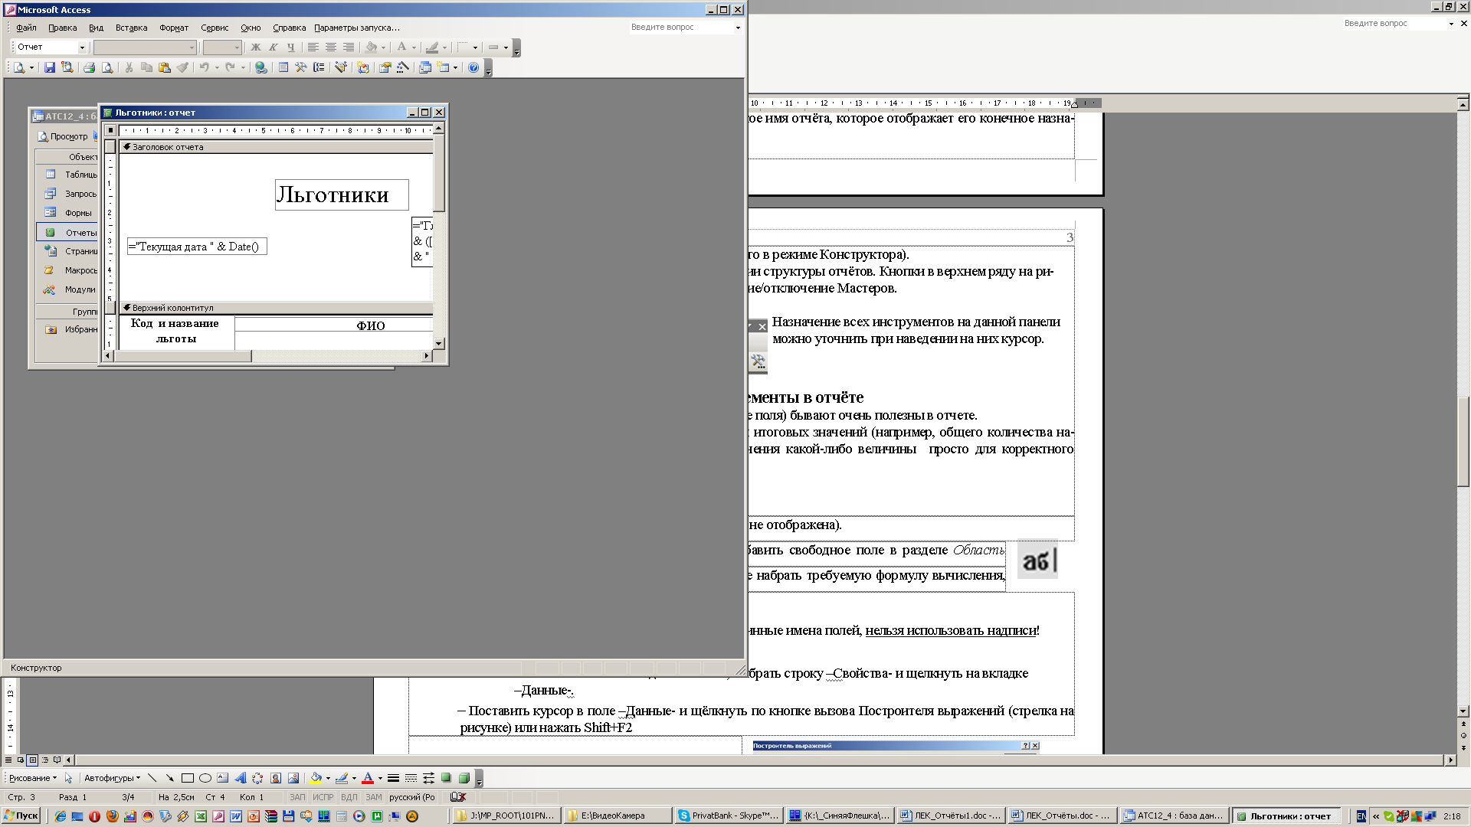
Task: Click the Save icon in Access toolbar
Action: tap(49, 67)
